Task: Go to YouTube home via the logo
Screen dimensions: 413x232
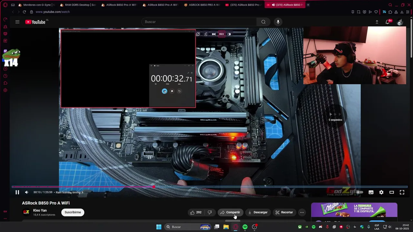Action: coord(35,22)
